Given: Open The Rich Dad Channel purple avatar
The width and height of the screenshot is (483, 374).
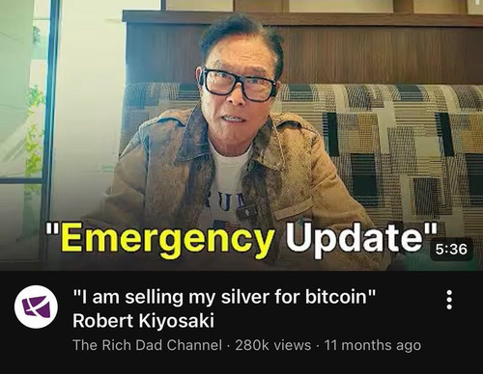Looking at the screenshot, I should (36, 307).
